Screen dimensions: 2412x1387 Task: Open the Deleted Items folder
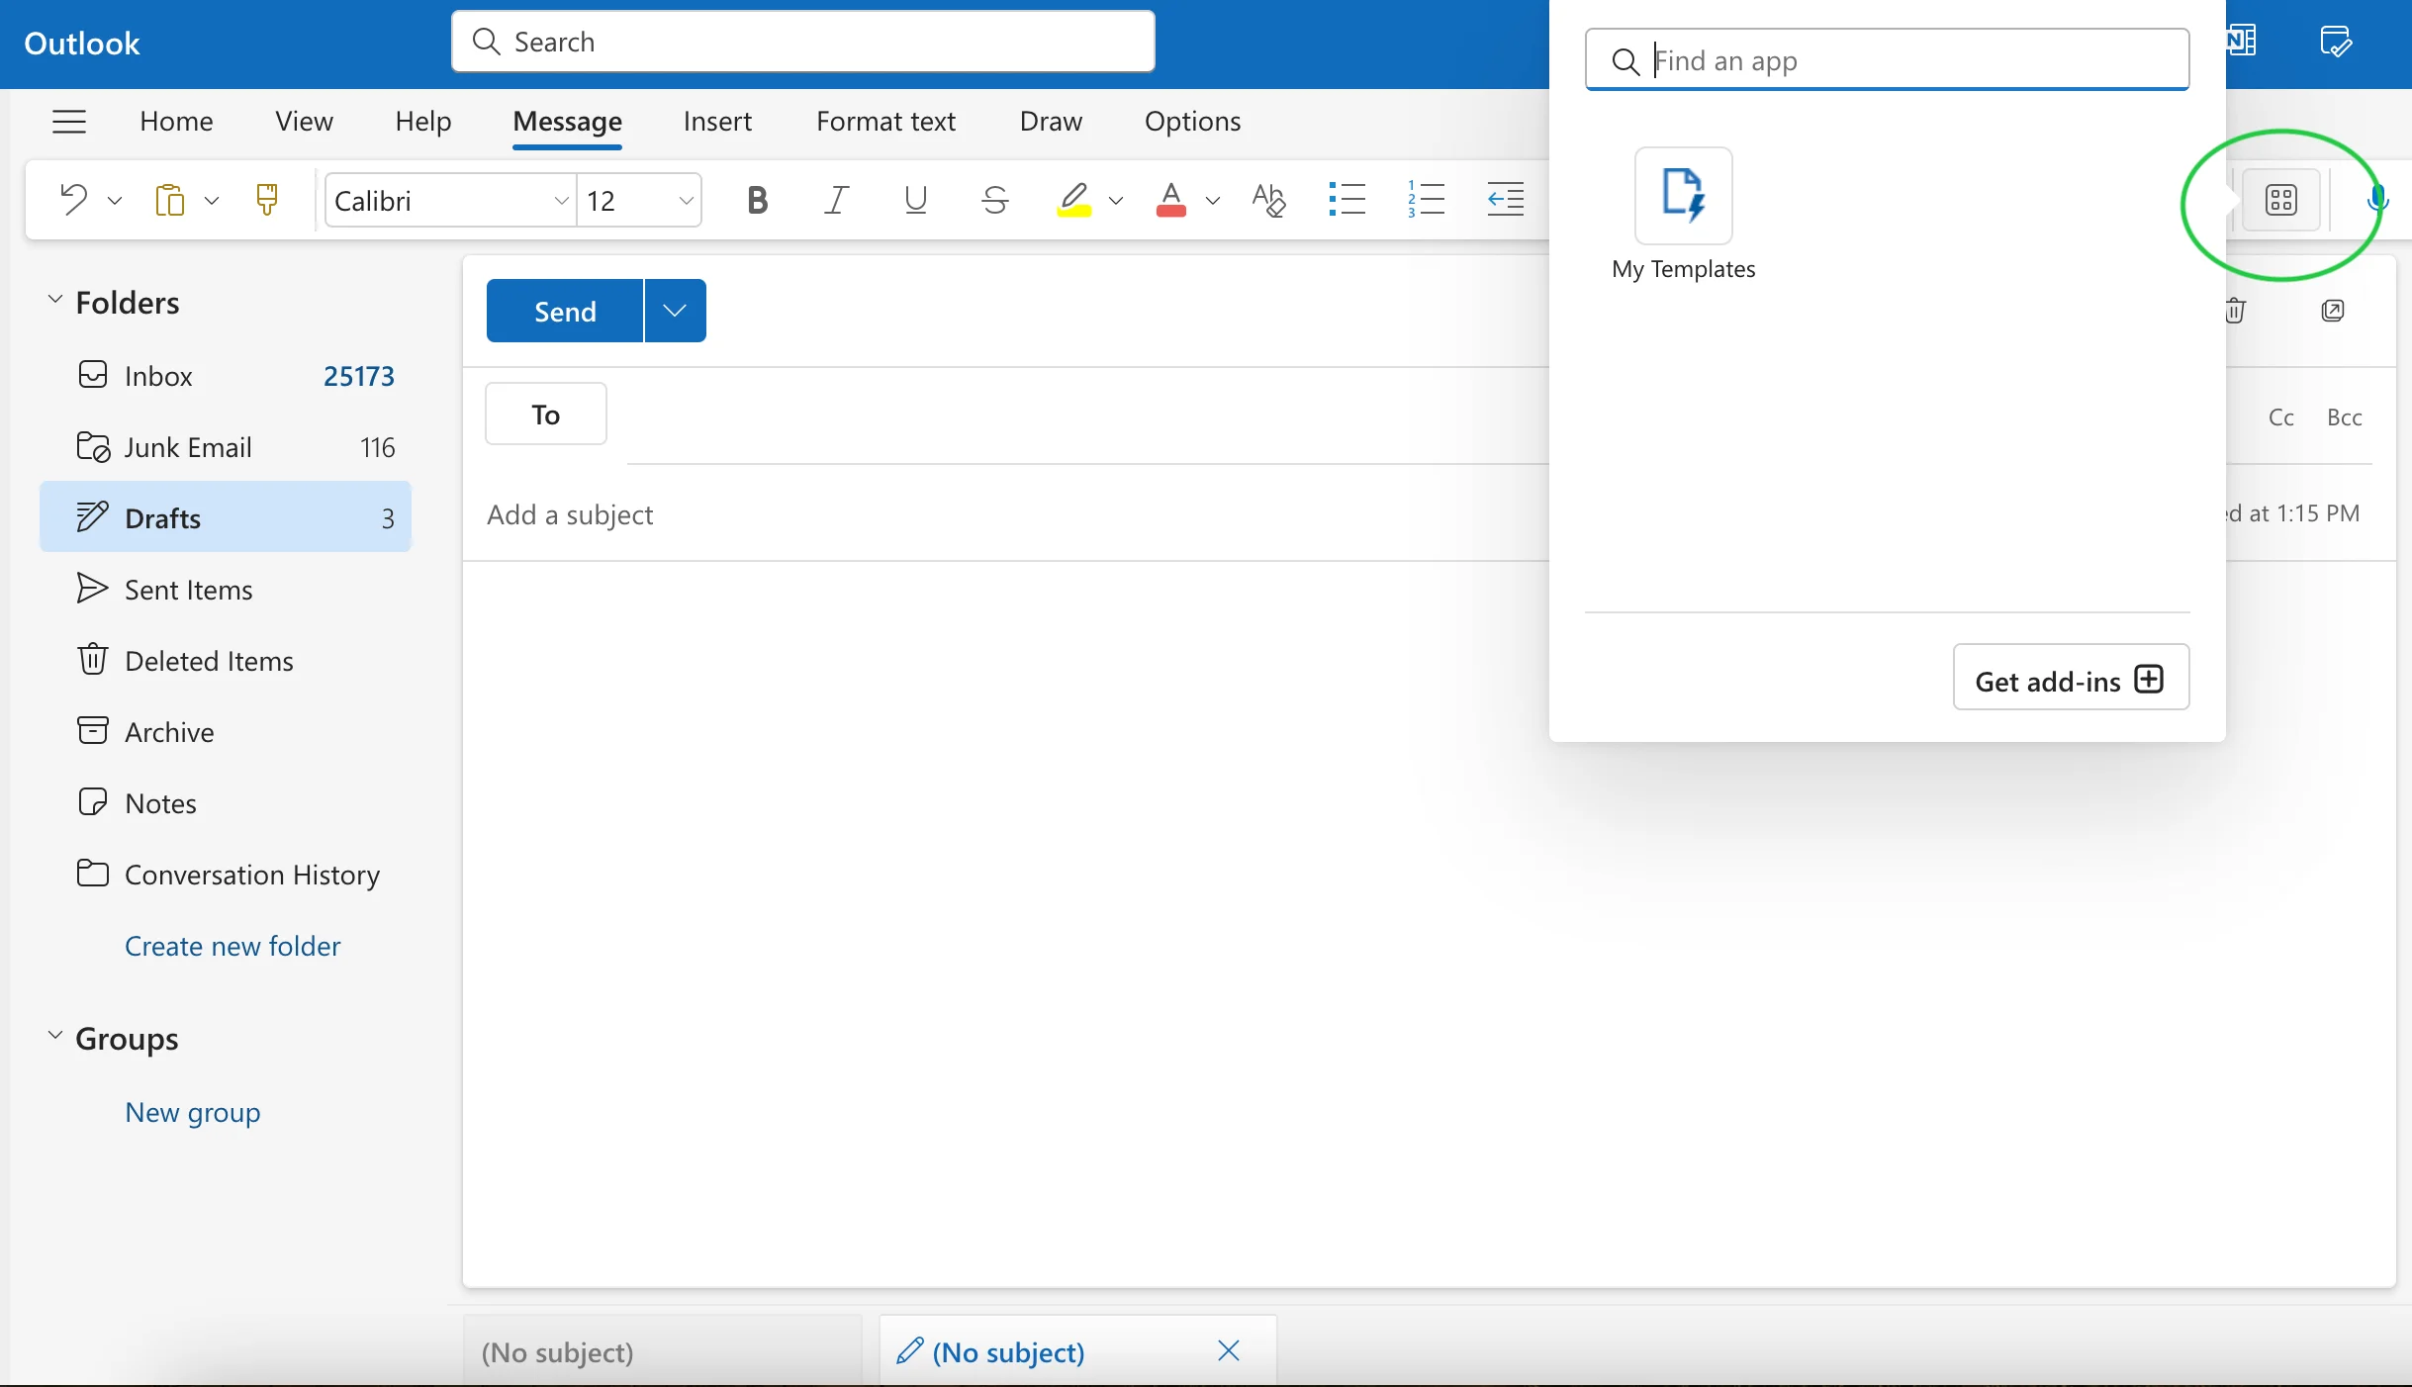[x=226, y=661]
